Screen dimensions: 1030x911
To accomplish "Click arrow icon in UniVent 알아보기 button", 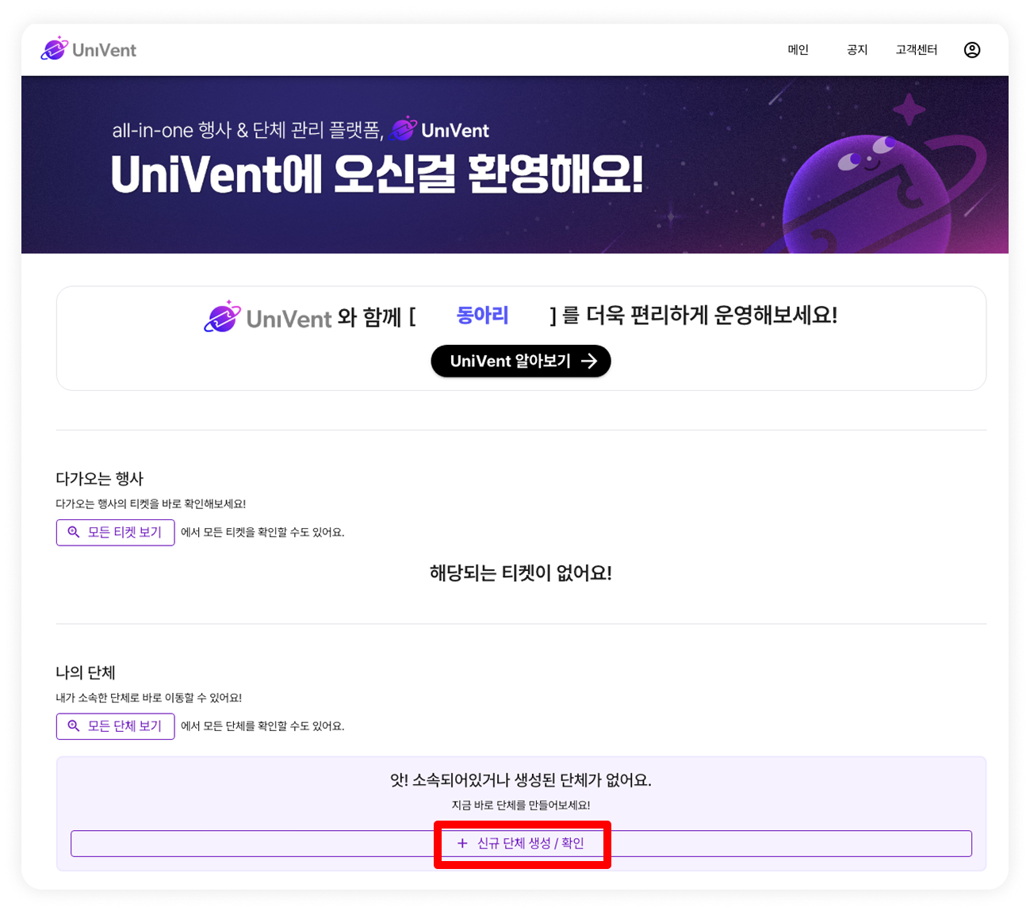I will 588,361.
